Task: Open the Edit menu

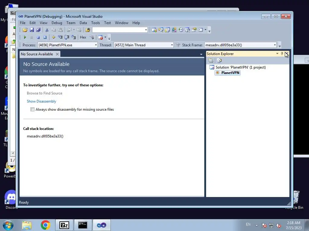Action: 33,23
